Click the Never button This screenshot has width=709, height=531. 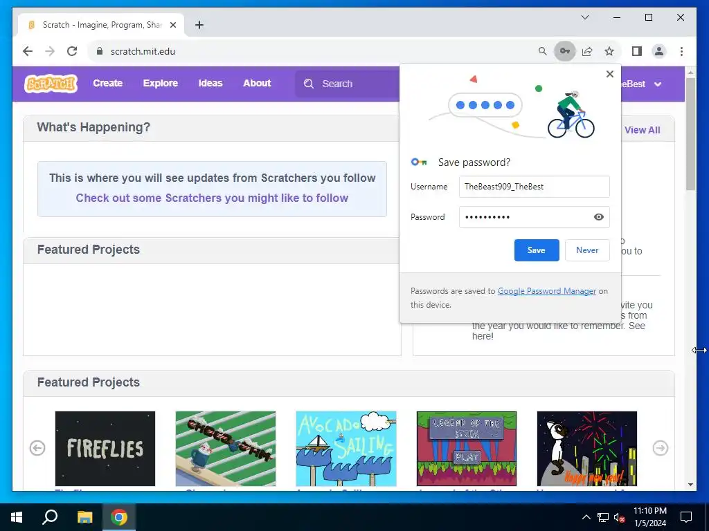[x=587, y=250]
